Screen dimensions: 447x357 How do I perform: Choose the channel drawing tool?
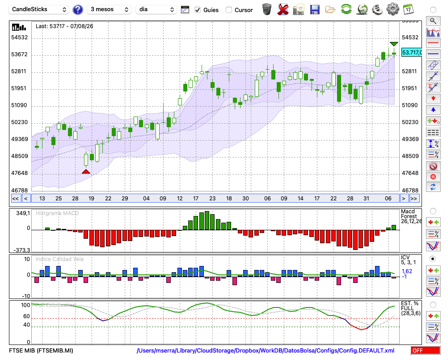(433, 65)
